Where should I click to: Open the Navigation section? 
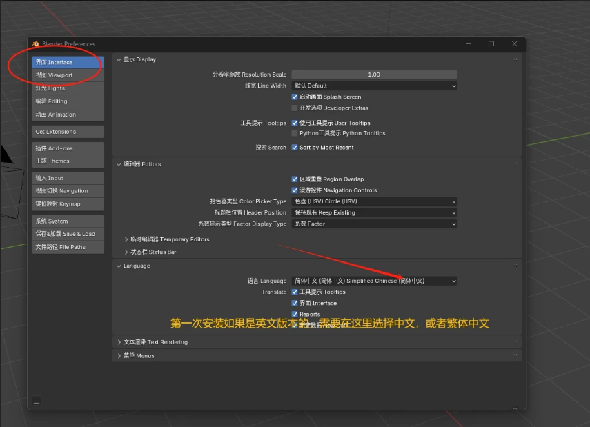click(68, 191)
